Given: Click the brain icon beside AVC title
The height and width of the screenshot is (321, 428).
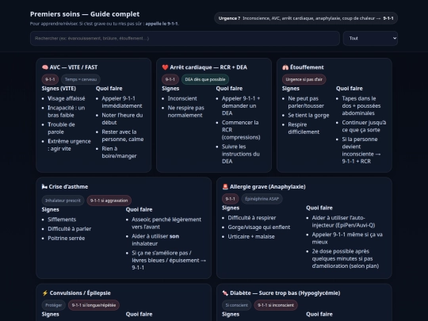Looking at the screenshot, I should coord(45,67).
